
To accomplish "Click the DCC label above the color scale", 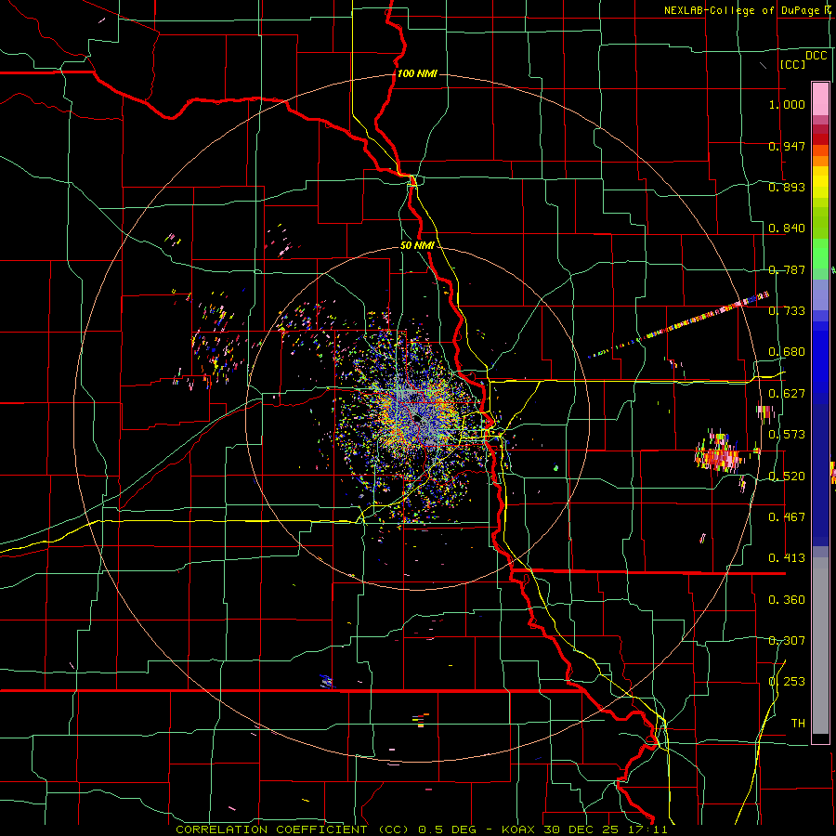I will pyautogui.click(x=816, y=56).
